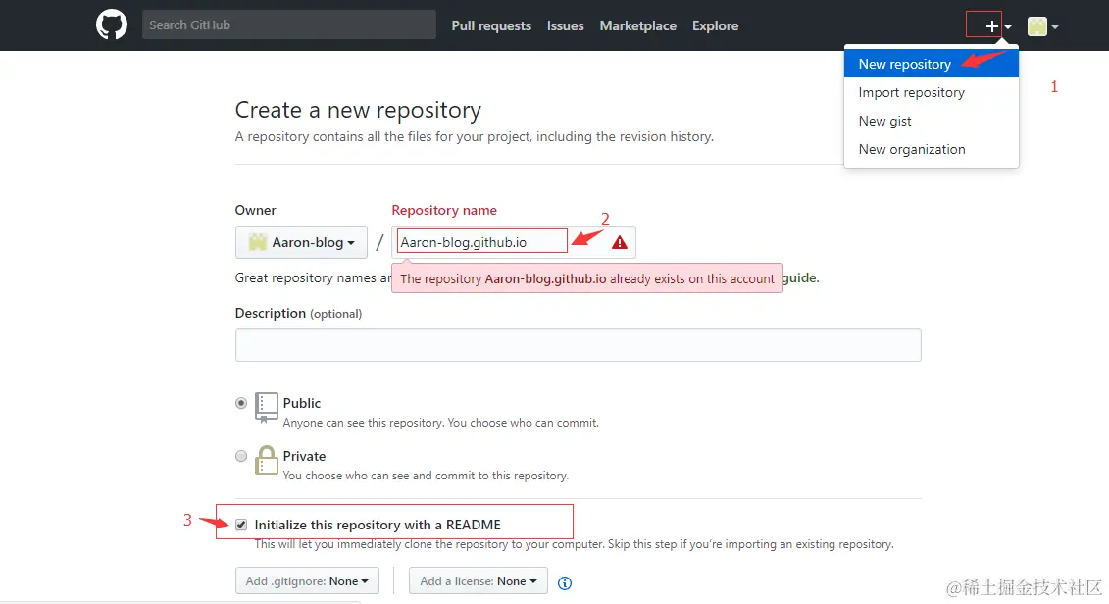Select the Private radio button
This screenshot has width=1109, height=604.
241,456
